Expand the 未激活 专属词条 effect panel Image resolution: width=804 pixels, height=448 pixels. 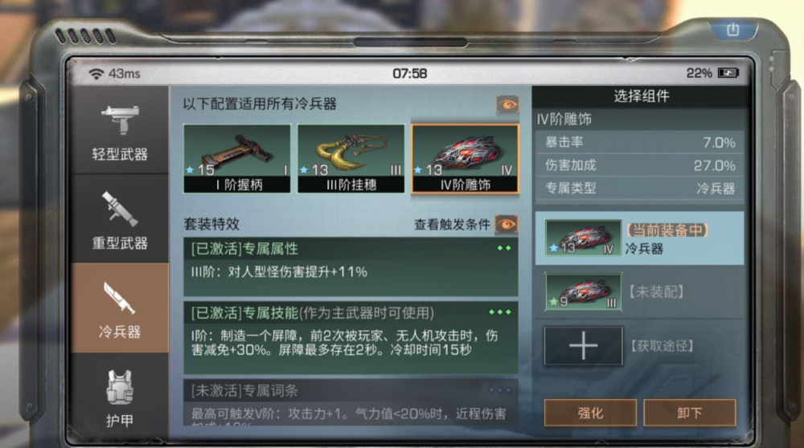(351, 402)
